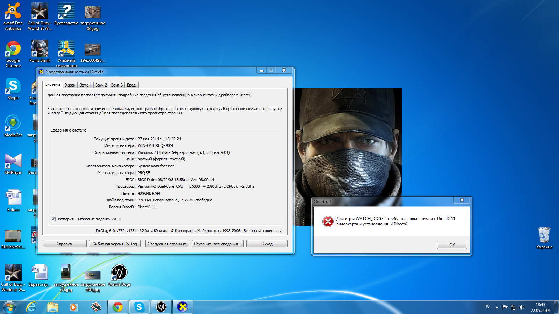Image resolution: width=559 pixels, height=314 pixels.
Task: Open network tray icon
Action: pos(514,307)
